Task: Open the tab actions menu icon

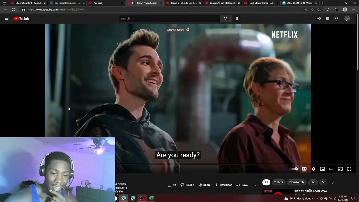Action: coord(4,3)
